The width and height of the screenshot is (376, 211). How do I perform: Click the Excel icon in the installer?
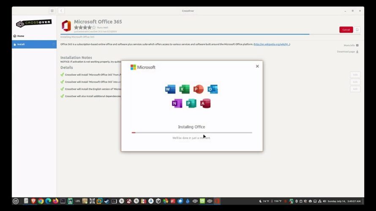click(184, 89)
